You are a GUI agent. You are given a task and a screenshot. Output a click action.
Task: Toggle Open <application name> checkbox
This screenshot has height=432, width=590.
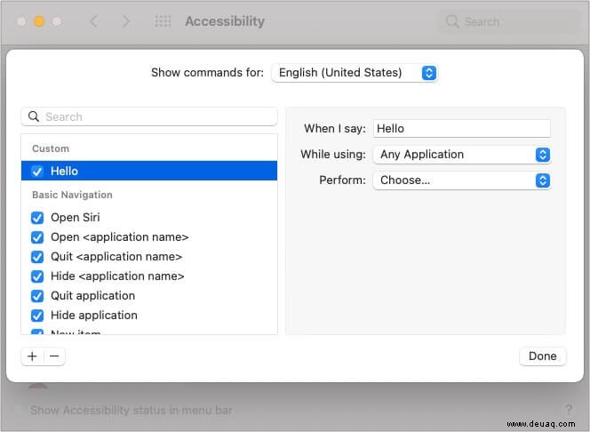[37, 237]
